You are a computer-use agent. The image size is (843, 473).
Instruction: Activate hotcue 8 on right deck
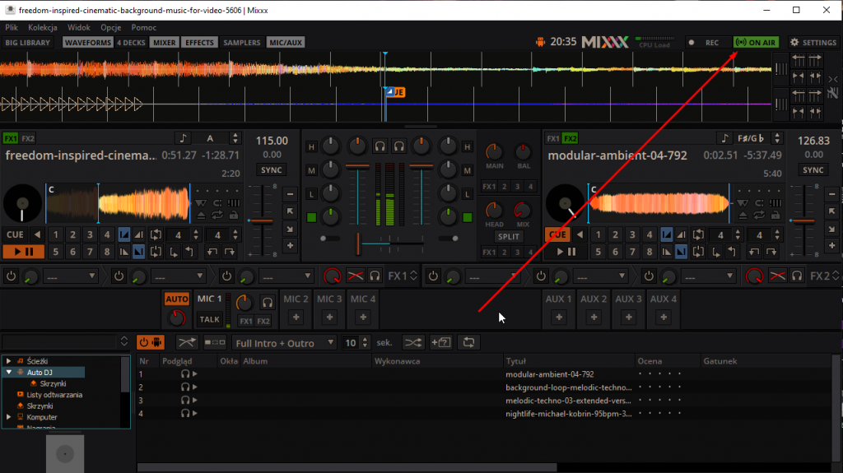point(650,251)
